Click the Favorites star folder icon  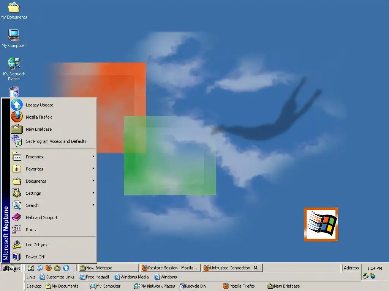(x=17, y=169)
